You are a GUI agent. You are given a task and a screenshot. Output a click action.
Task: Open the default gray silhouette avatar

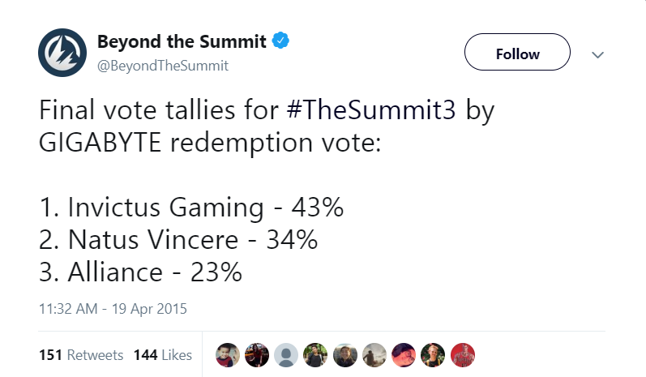point(286,355)
